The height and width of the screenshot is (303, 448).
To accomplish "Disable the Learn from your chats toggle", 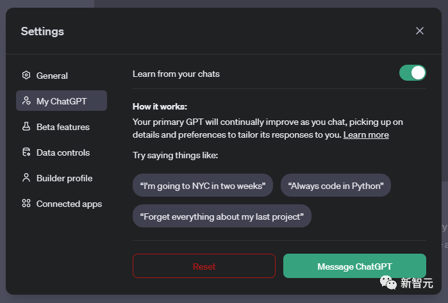I will [x=412, y=73].
